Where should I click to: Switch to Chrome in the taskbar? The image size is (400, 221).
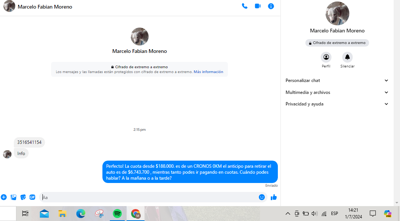(136, 213)
